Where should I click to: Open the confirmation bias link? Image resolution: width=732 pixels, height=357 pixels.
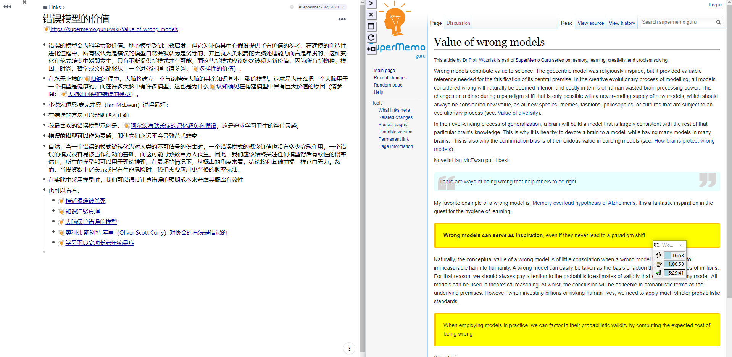click(519, 141)
